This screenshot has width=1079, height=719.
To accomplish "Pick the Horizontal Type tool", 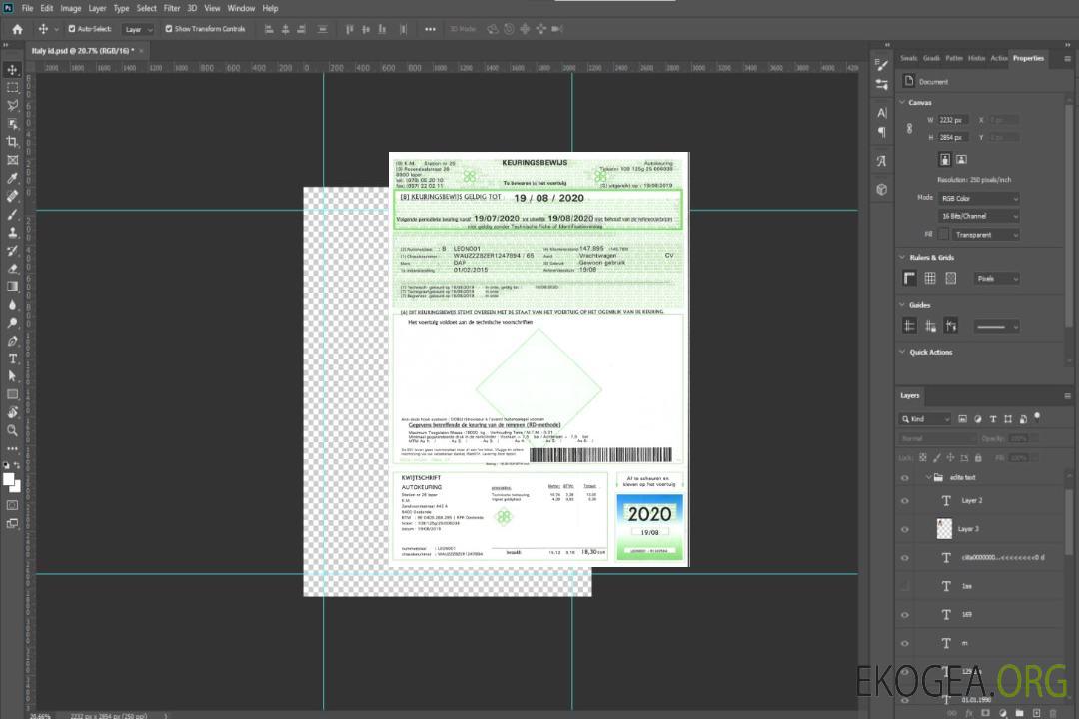I will point(13,359).
